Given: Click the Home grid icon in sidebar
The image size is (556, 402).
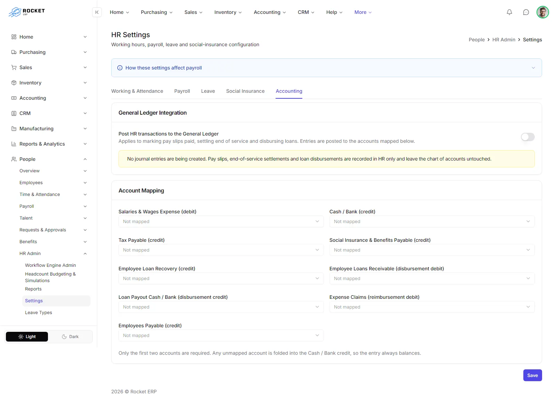Looking at the screenshot, I should coord(14,37).
